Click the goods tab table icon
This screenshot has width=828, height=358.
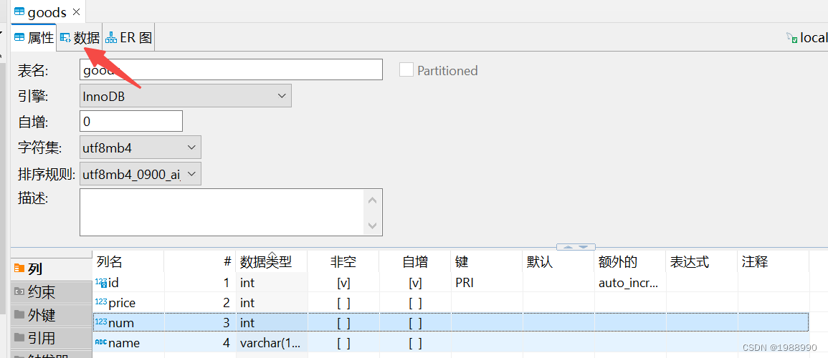(19, 12)
